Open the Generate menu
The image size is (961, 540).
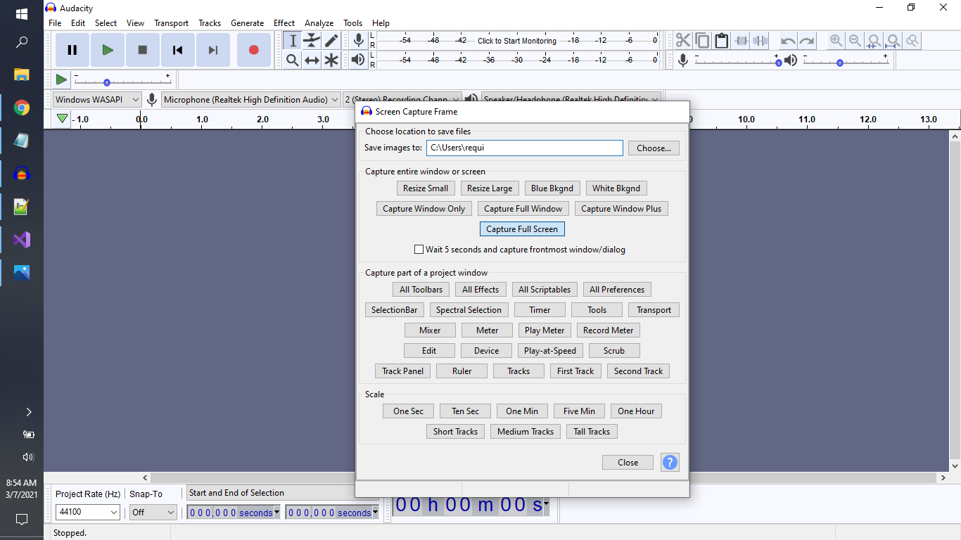248,23
